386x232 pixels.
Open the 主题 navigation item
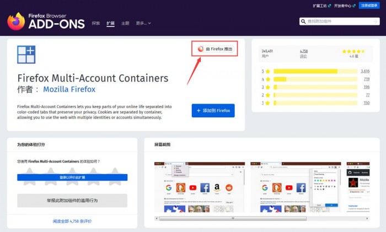point(125,23)
